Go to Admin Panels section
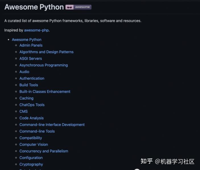This screenshot has width=200, height=170. 31,45
